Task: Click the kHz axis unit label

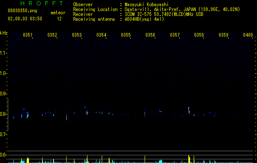Action: pos(4,33)
